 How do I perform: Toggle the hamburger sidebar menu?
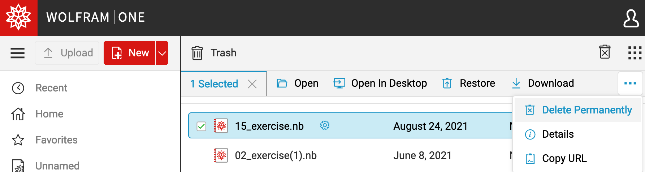(17, 53)
